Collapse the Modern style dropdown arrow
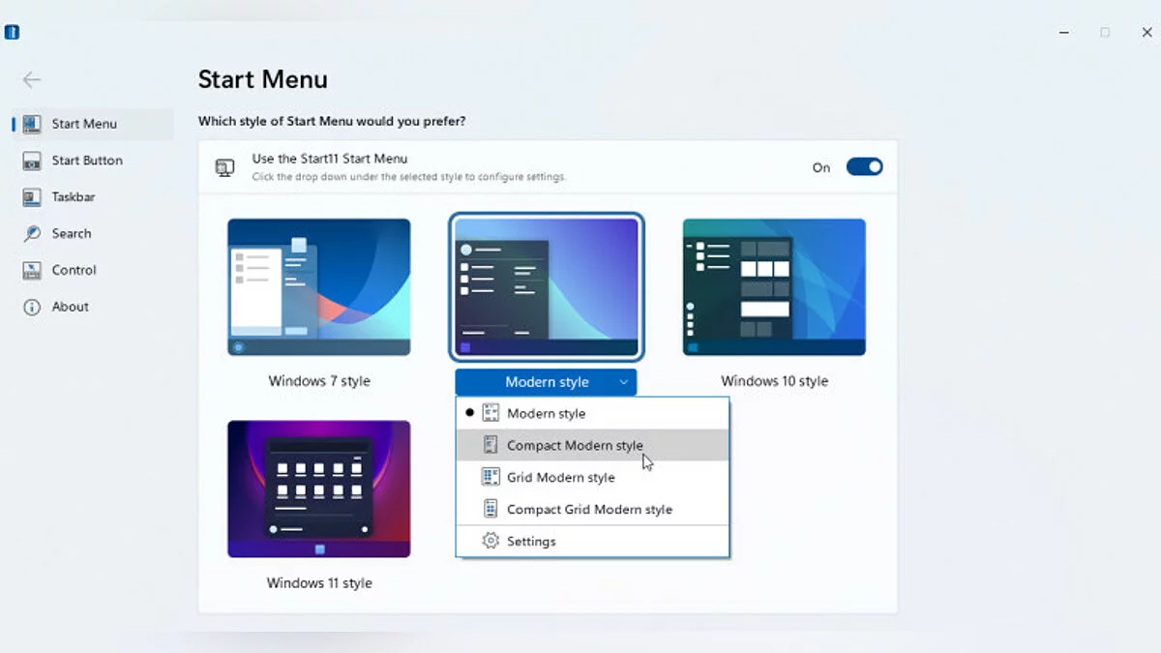1161x653 pixels. tap(624, 382)
